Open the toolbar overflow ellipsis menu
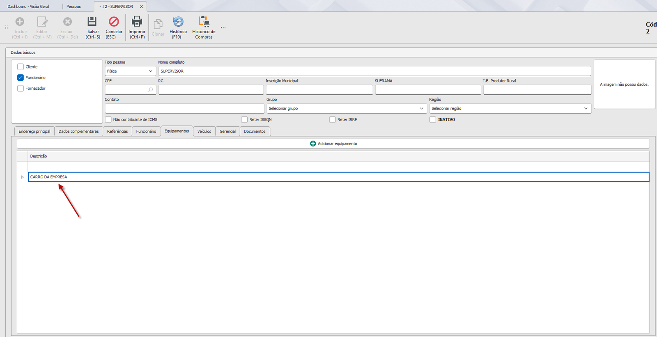The height and width of the screenshot is (337, 657). [223, 27]
